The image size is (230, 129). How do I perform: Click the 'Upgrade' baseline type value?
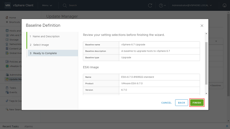(126, 57)
